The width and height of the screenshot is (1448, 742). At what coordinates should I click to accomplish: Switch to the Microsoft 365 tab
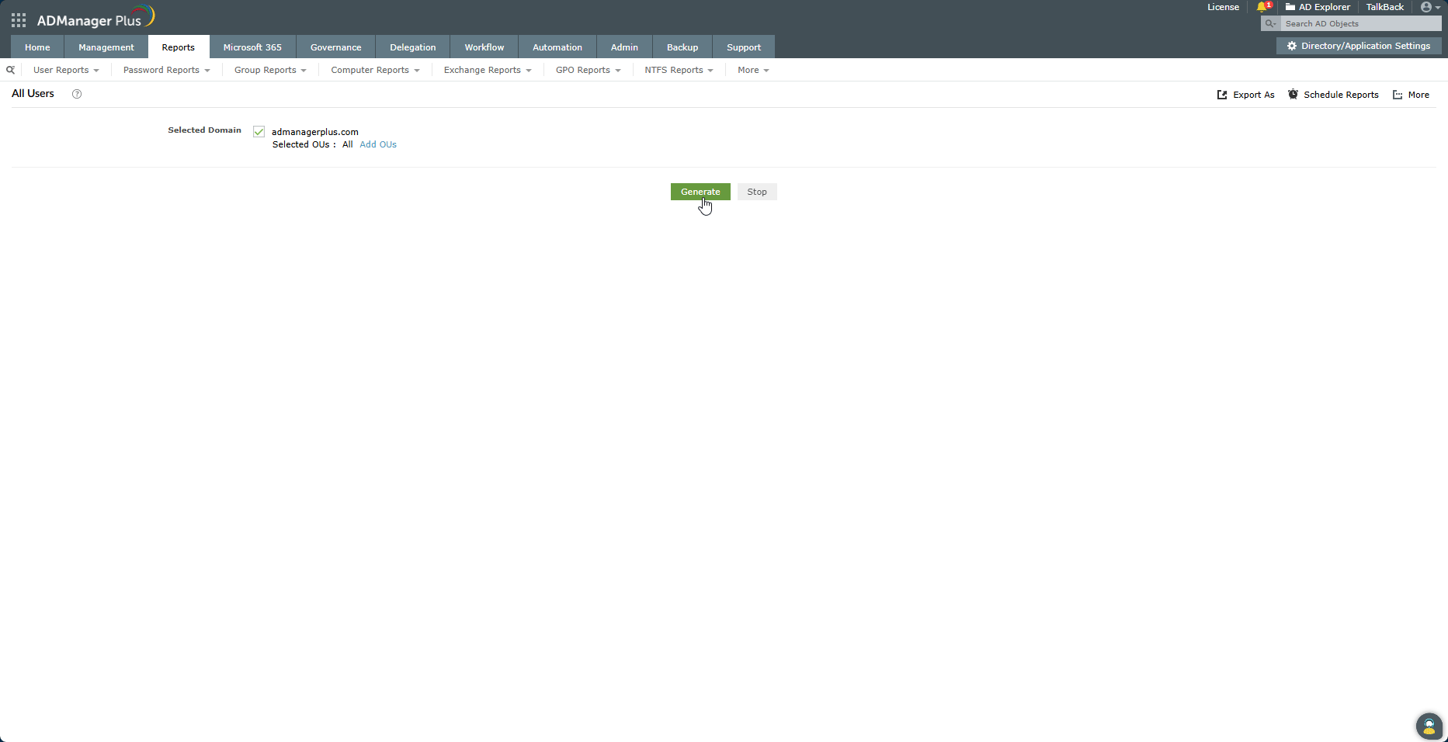252,47
